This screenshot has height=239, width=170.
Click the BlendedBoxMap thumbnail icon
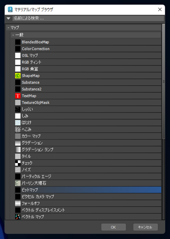coord(18,42)
